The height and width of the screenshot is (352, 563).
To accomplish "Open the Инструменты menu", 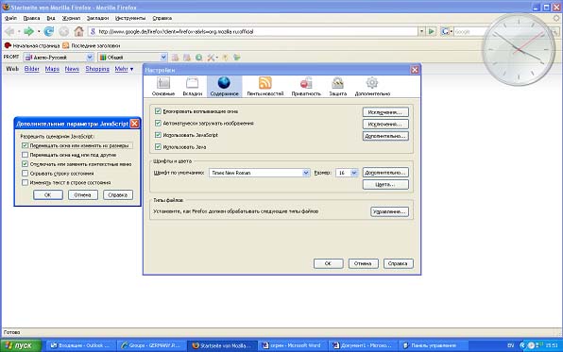I will [x=130, y=18].
